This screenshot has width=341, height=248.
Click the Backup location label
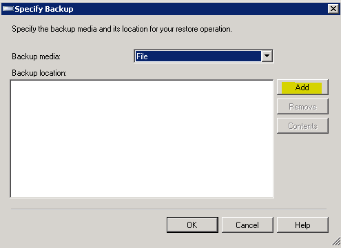point(39,73)
